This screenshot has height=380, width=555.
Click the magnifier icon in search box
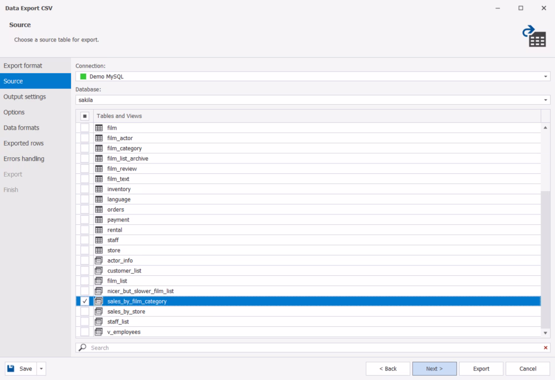point(83,347)
